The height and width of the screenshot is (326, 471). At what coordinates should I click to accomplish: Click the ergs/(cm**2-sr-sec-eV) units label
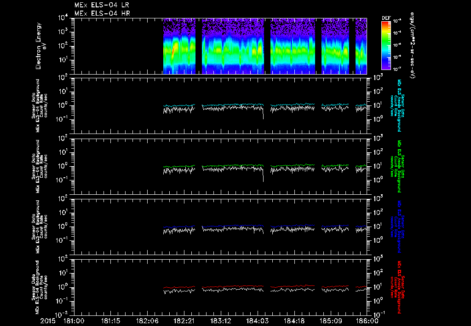click(x=412, y=46)
